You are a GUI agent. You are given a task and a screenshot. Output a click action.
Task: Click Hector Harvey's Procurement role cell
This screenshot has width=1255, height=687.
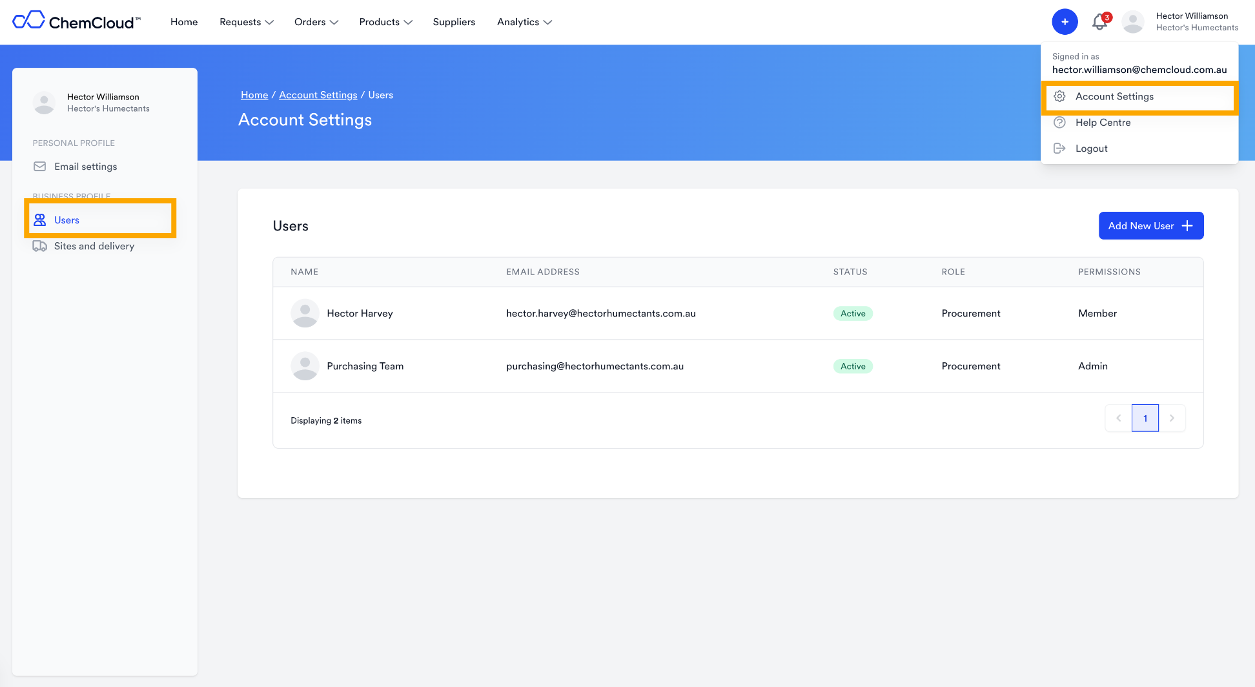(971, 313)
